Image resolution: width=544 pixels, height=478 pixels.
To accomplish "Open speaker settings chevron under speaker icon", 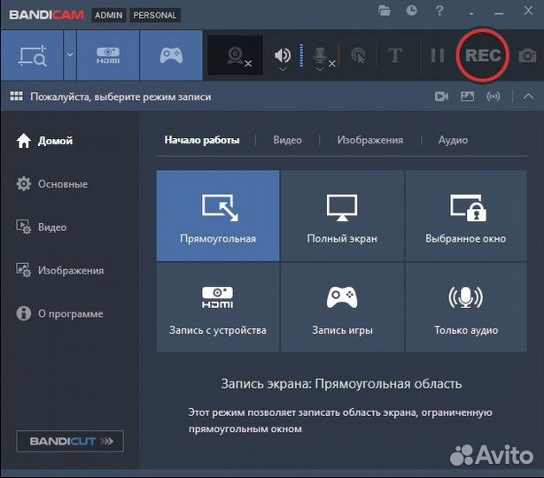I will click(x=283, y=69).
